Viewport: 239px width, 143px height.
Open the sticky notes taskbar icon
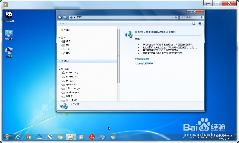click(60, 137)
